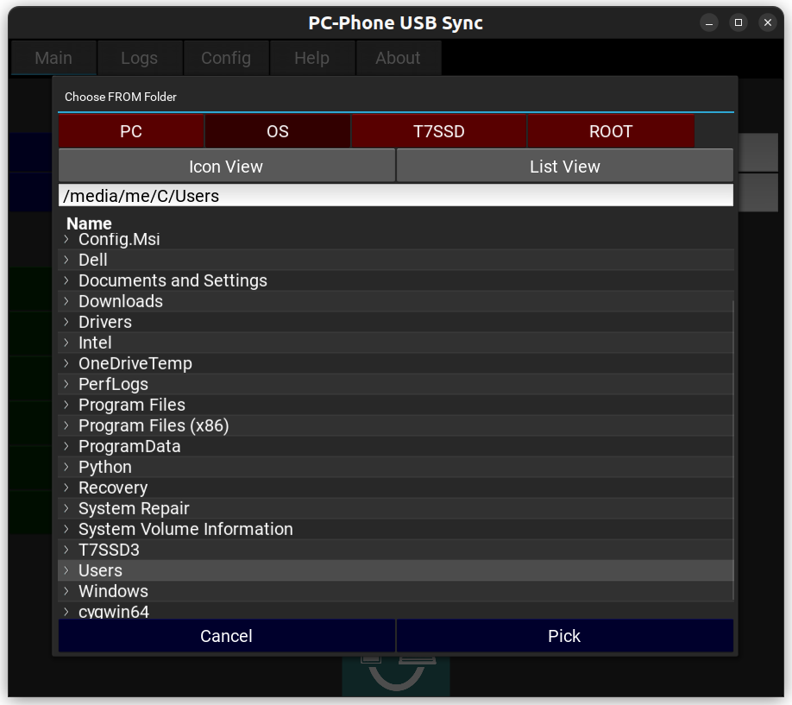
Task: Expand the Python folder chevron
Action: [66, 467]
